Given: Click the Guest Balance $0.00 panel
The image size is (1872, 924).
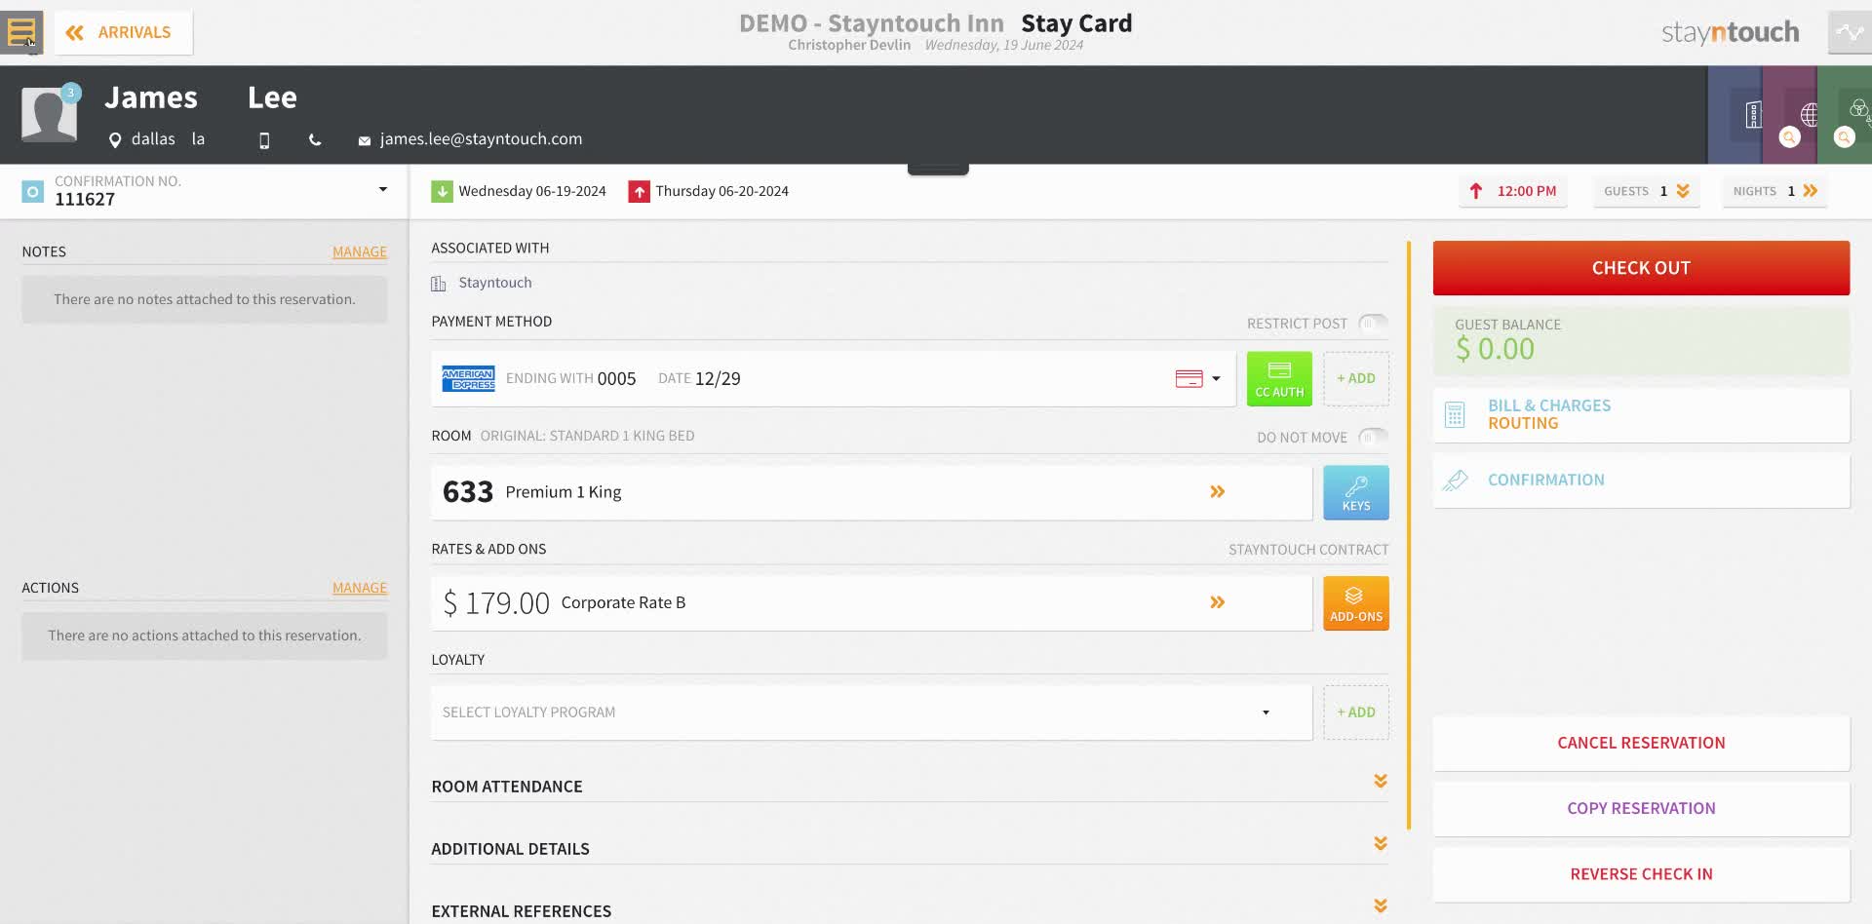Looking at the screenshot, I should click(x=1641, y=341).
